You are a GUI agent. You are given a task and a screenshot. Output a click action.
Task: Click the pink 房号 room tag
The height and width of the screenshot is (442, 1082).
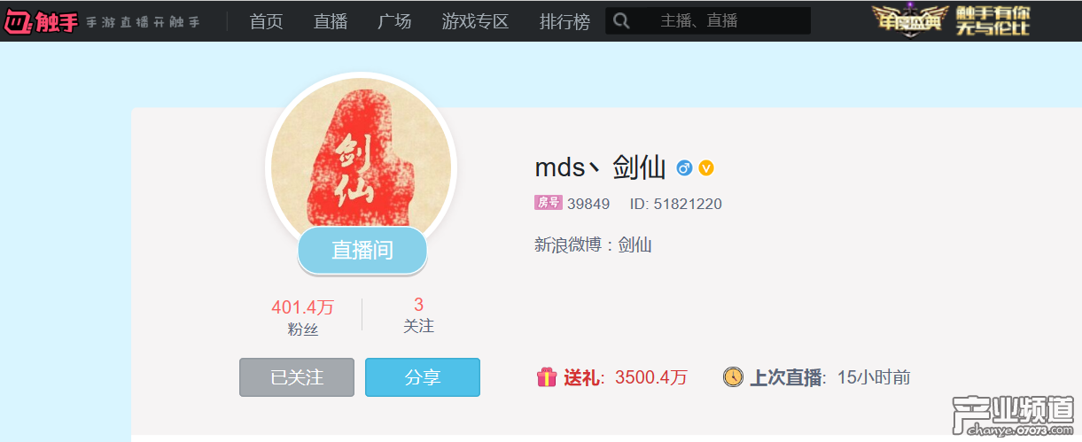coord(549,203)
